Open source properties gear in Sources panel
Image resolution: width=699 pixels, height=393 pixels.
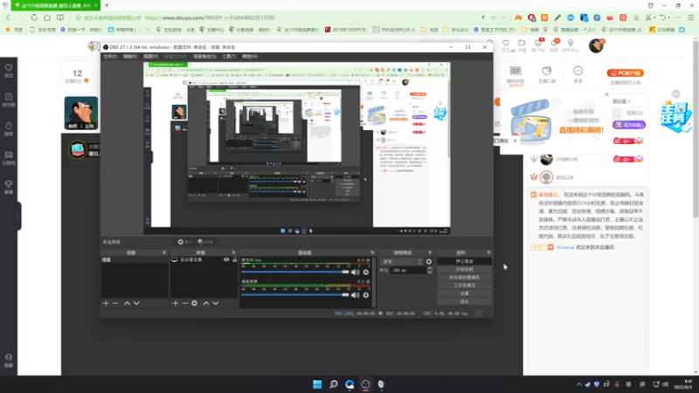pyautogui.click(x=194, y=303)
